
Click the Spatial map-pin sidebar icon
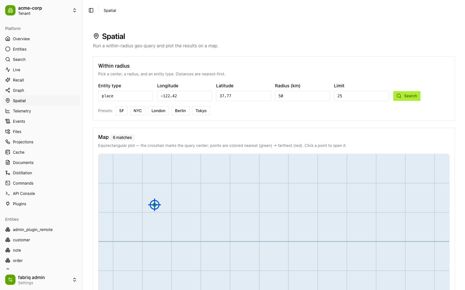coord(8,101)
